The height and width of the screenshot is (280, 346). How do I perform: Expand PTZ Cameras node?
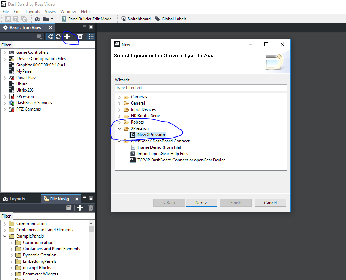(5, 109)
